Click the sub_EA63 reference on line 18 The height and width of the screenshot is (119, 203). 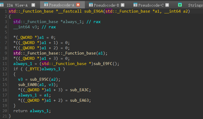[x=79, y=100]
